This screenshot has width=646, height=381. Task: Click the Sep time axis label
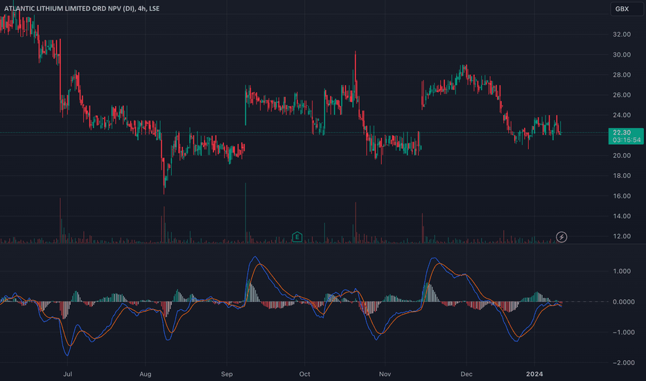[227, 374]
